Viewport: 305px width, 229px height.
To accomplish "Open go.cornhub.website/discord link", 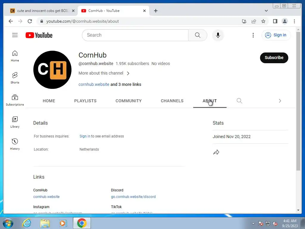I will (x=133, y=197).
